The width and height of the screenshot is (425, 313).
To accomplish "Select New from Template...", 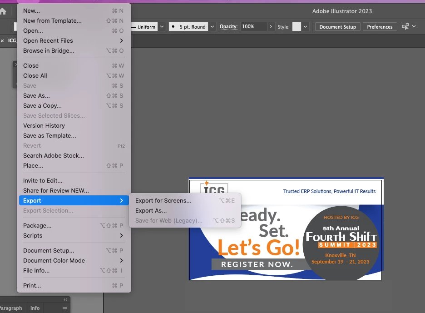I will click(74, 20).
